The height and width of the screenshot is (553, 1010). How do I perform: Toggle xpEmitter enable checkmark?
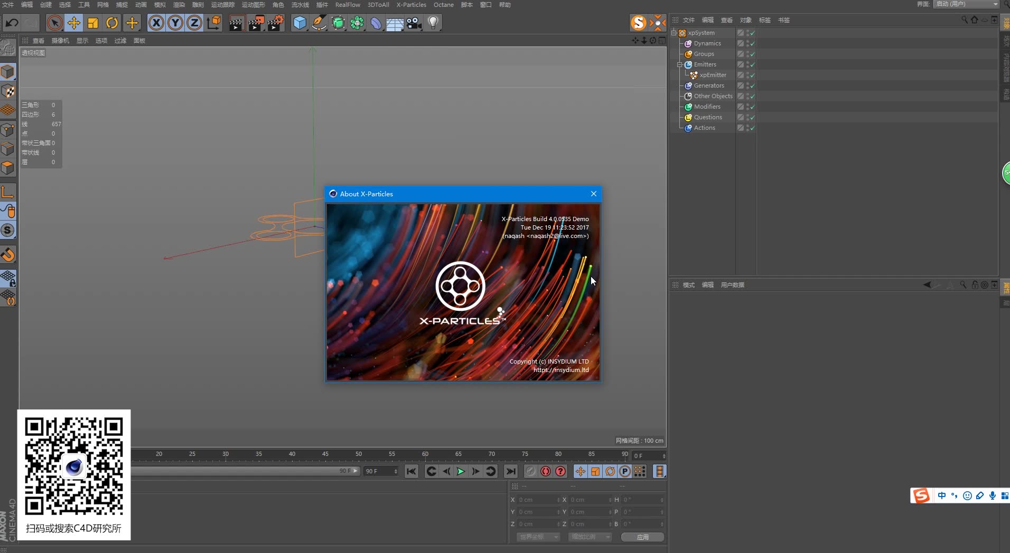(752, 75)
